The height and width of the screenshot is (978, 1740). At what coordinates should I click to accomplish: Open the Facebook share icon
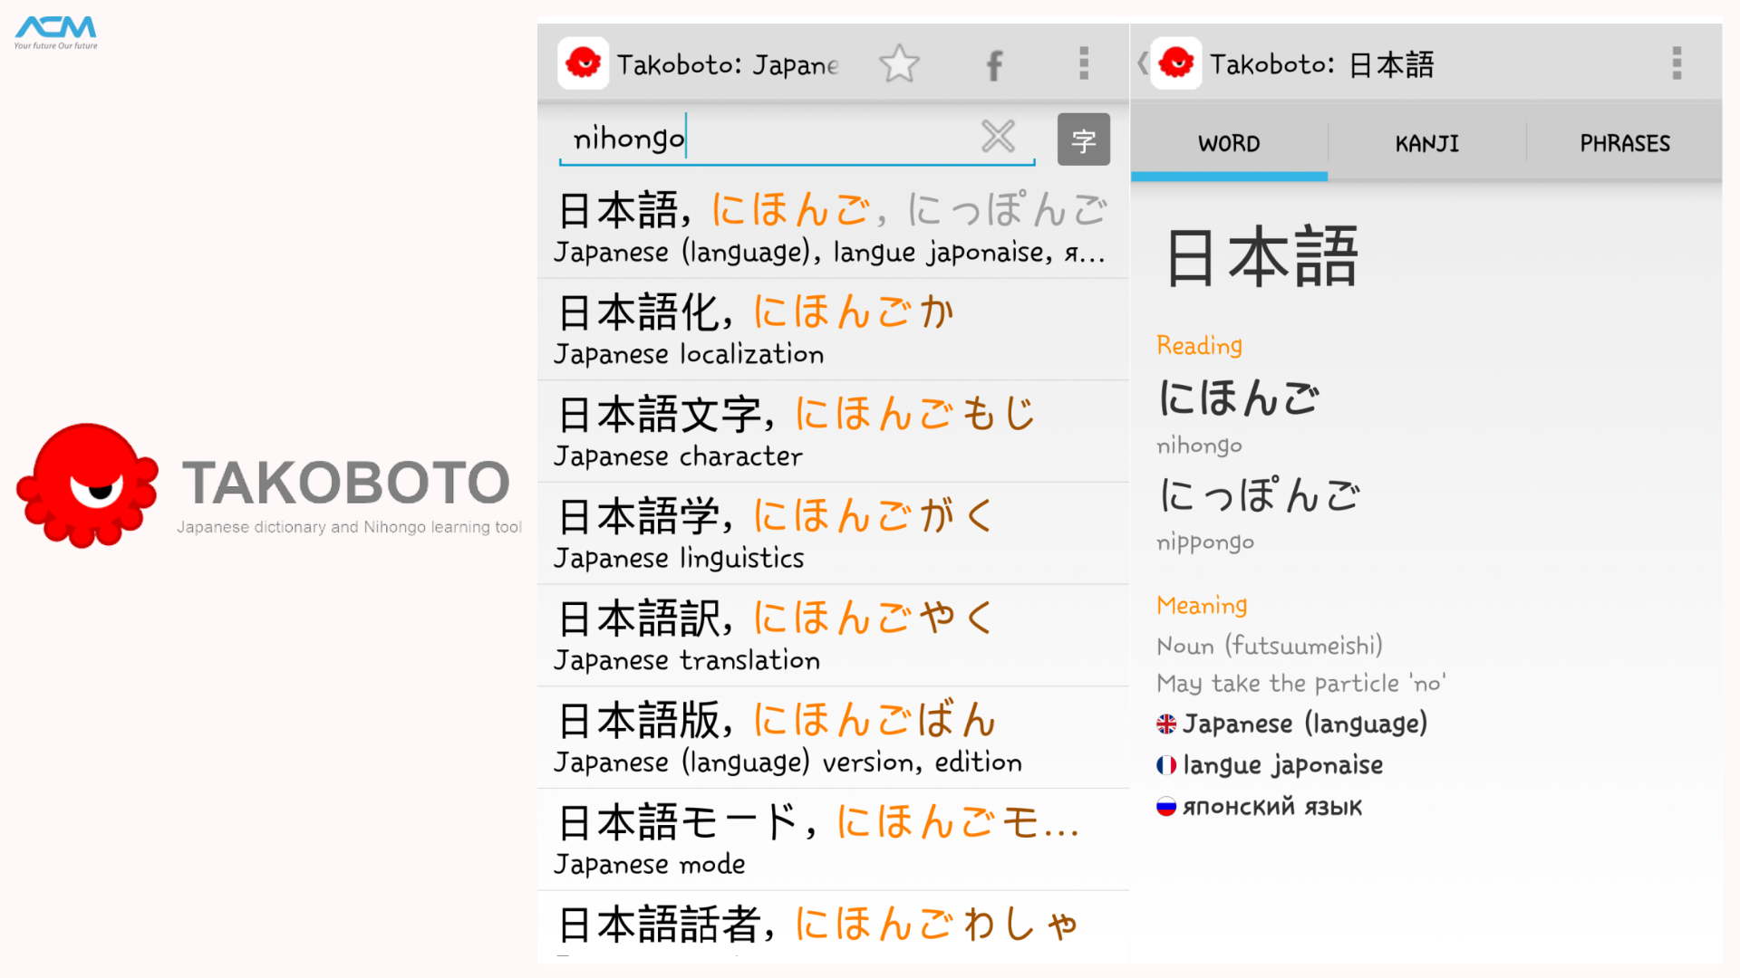tap(994, 64)
